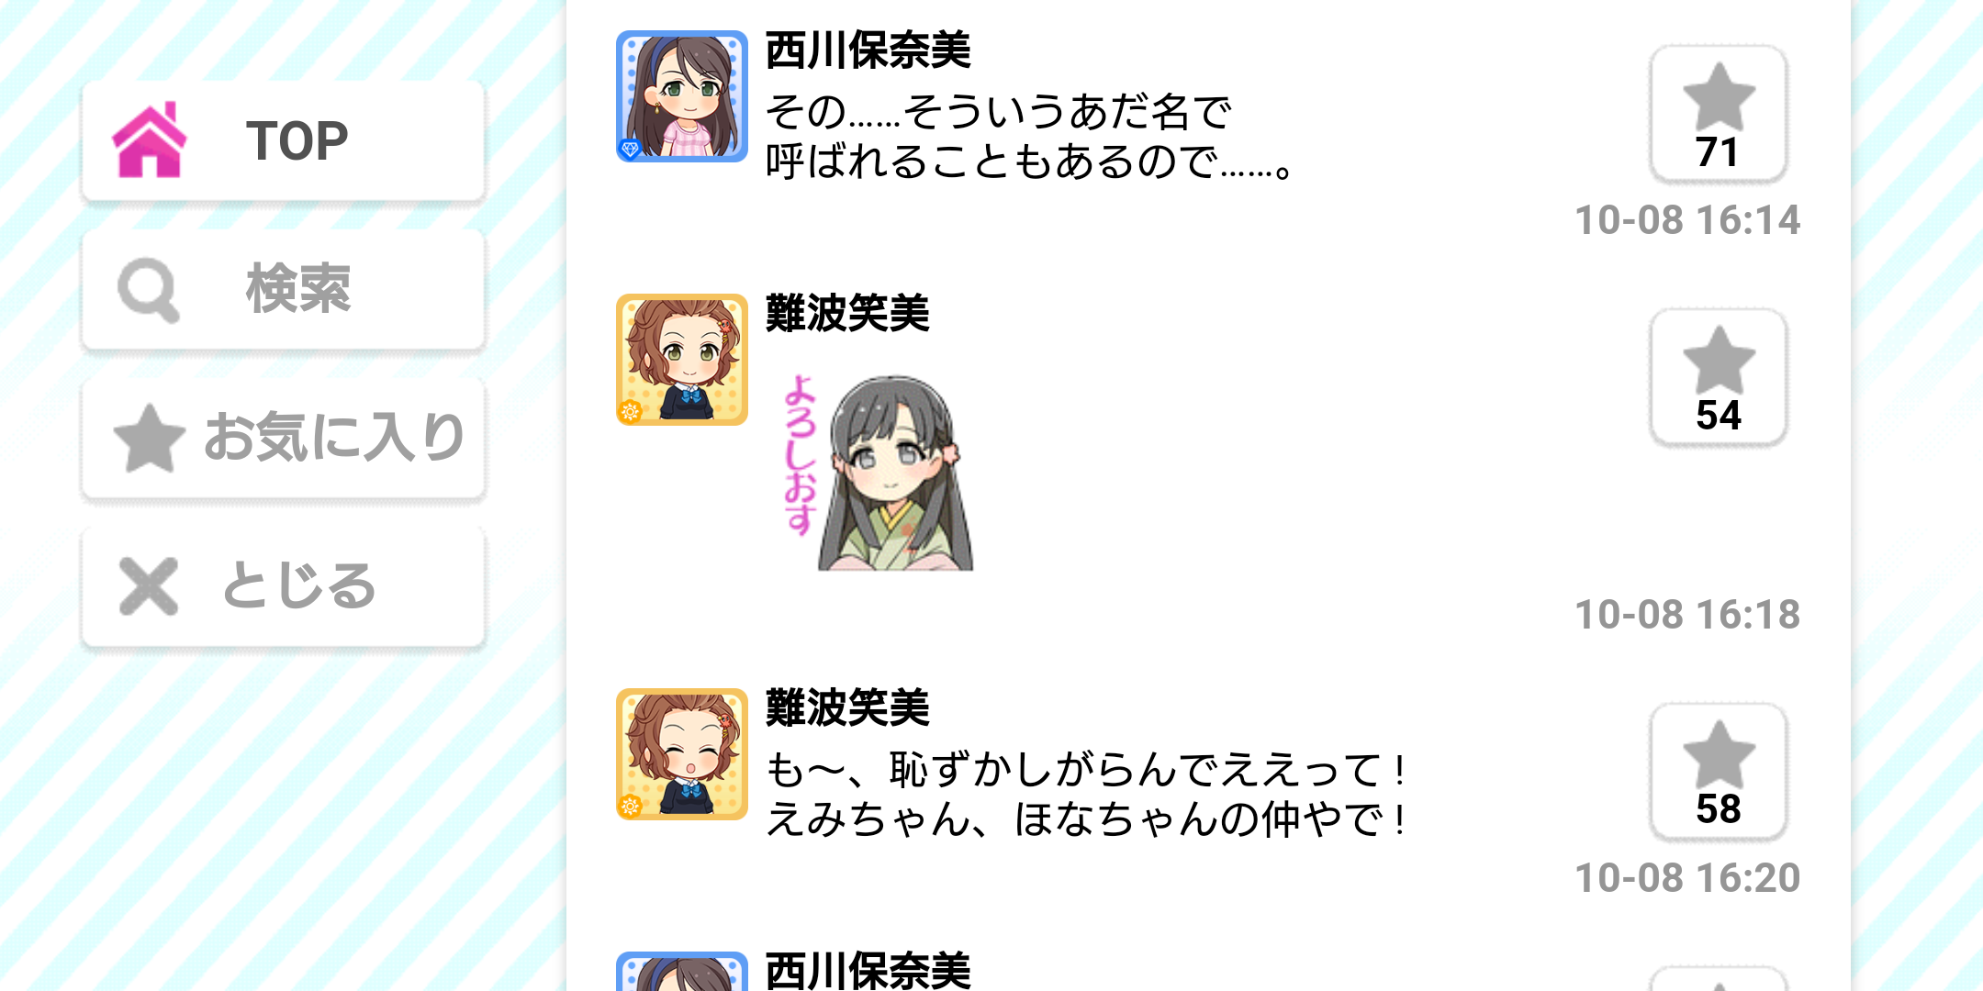Open 難波笑美 avatar on the sticker post

coord(681,360)
